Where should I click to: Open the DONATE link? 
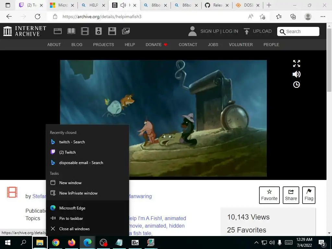pyautogui.click(x=157, y=45)
